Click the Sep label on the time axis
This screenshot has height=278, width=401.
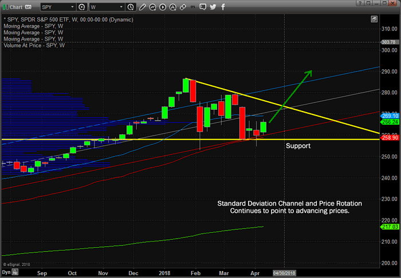[42, 273]
